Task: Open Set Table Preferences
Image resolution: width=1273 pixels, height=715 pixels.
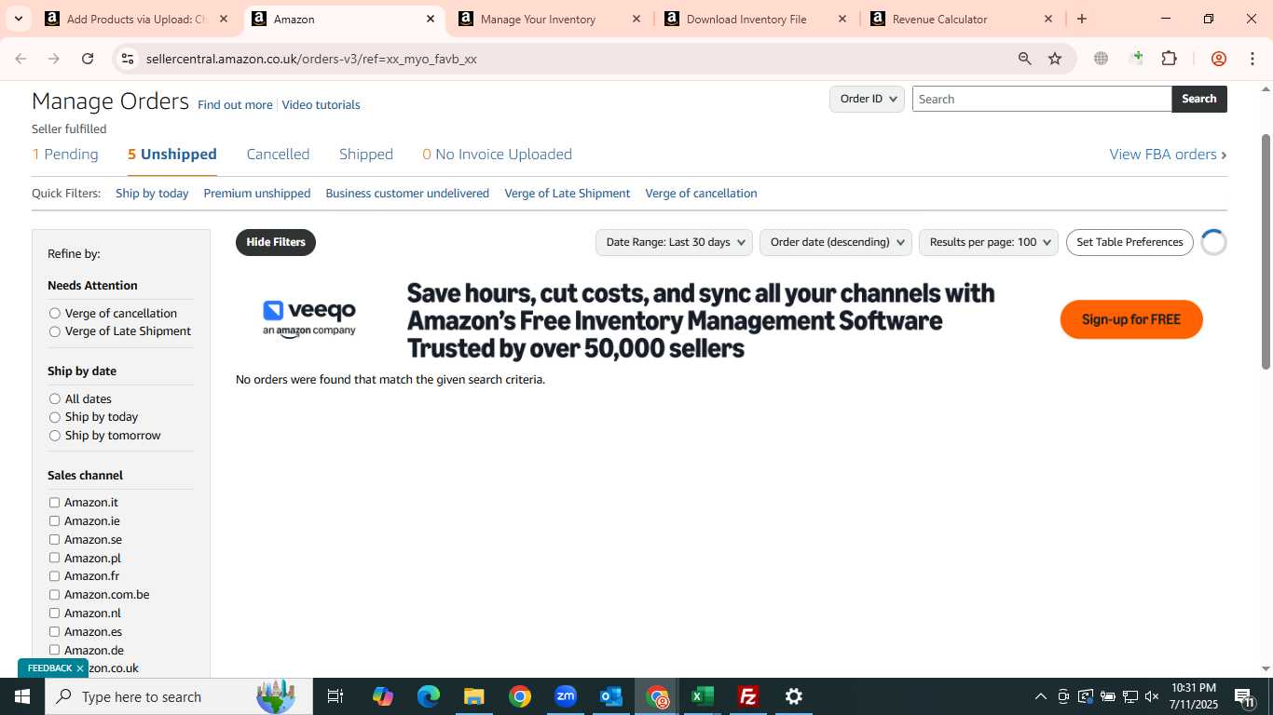Action: pos(1129,242)
